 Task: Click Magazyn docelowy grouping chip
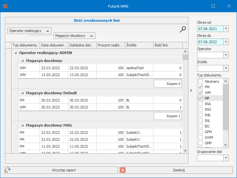tap(74, 36)
